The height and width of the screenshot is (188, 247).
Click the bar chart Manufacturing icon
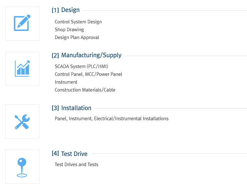22,68
